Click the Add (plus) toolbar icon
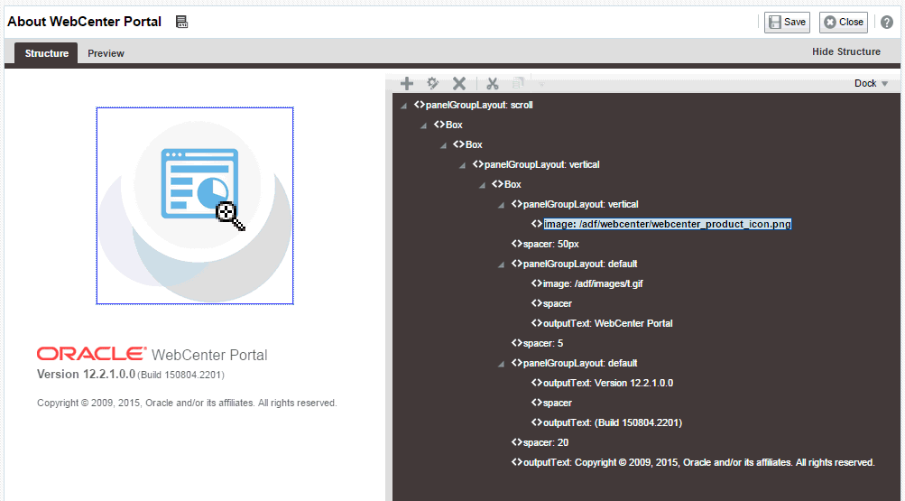Image resolution: width=905 pixels, height=501 pixels. [x=407, y=83]
